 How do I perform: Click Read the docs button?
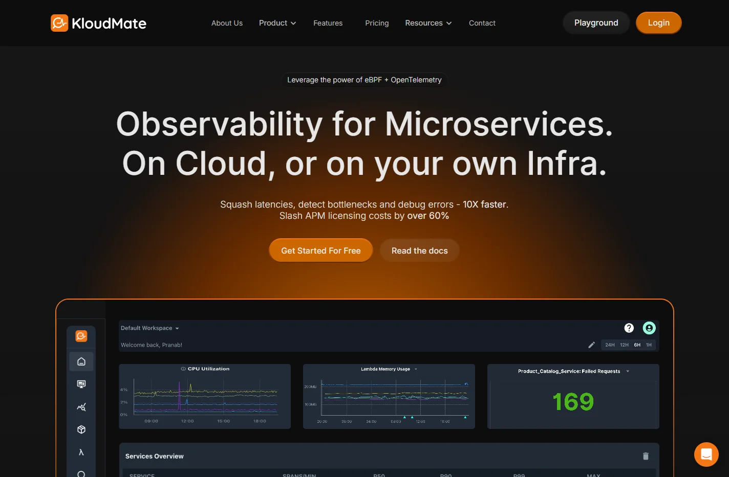coord(419,251)
